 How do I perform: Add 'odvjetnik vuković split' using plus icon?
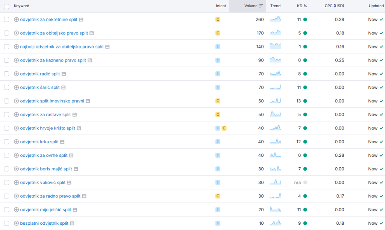(16, 182)
